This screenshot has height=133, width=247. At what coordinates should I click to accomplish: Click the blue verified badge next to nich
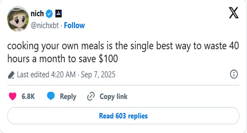coord(49,14)
